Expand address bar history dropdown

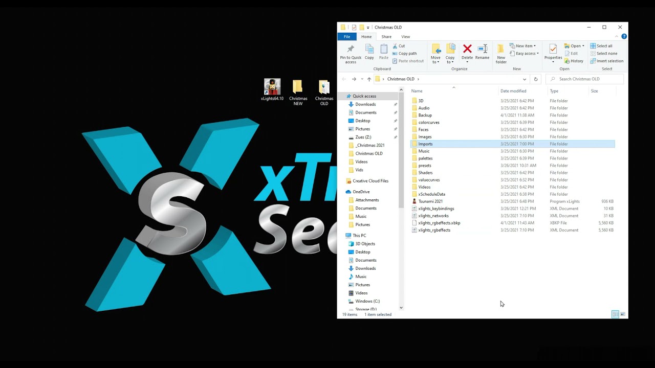[525, 79]
